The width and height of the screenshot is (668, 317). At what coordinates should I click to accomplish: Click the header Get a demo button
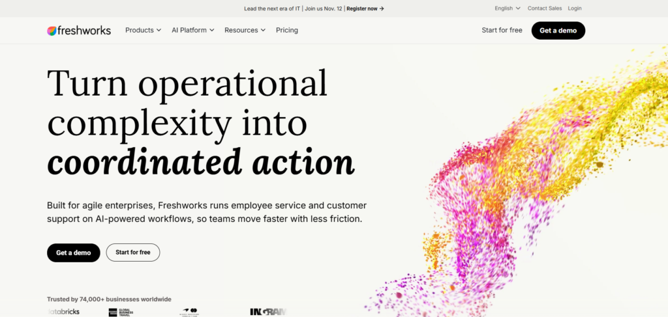coord(558,31)
